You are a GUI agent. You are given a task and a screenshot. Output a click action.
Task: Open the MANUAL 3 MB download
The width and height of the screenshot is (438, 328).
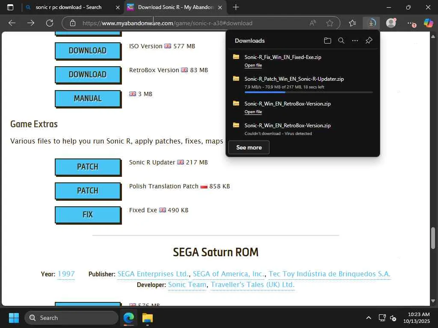[88, 99]
